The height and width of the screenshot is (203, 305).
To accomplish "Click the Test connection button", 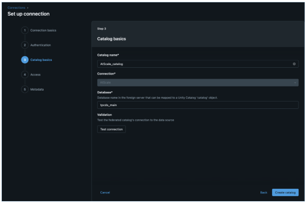I will click(111, 129).
